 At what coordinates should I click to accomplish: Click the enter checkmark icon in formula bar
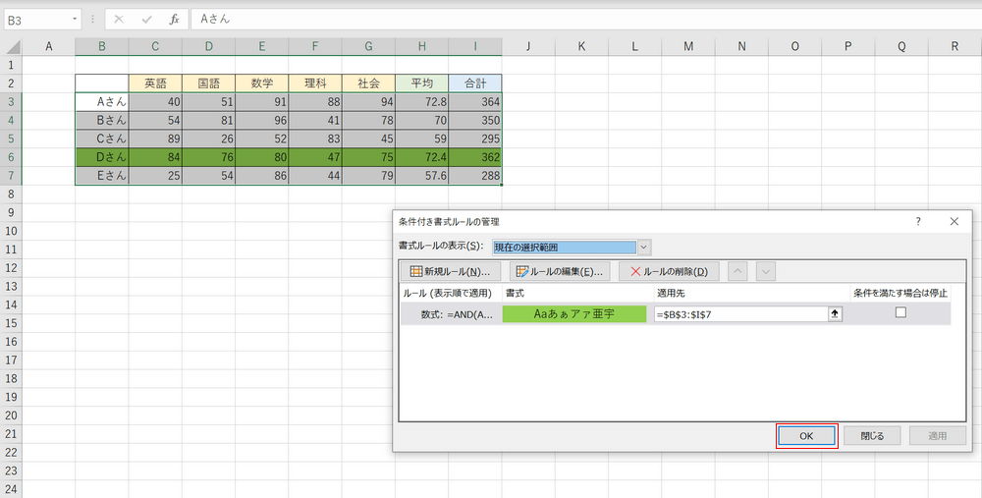click(x=146, y=19)
